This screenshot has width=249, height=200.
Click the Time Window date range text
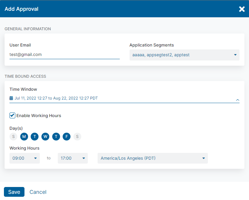[56, 98]
